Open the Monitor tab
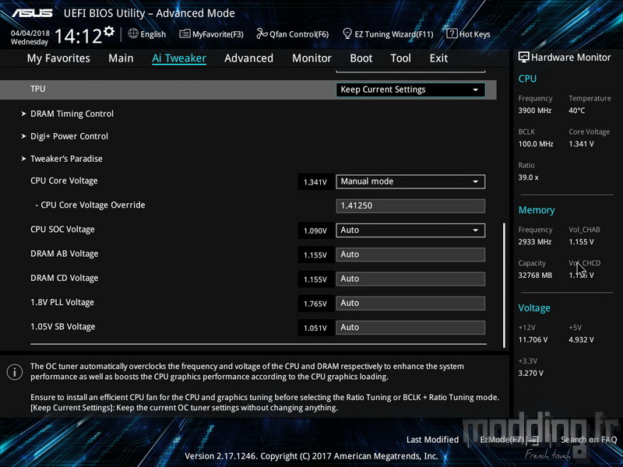Image resolution: width=623 pixels, height=467 pixels. 312,58
